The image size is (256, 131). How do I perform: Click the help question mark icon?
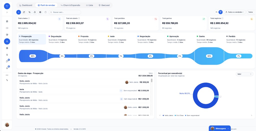pos(45,12)
